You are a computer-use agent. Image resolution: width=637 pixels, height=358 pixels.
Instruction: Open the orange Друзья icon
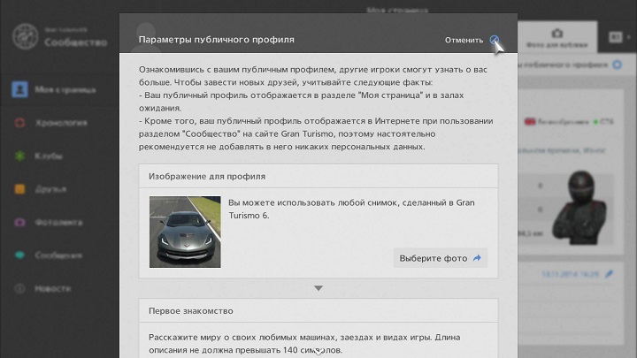(19, 189)
